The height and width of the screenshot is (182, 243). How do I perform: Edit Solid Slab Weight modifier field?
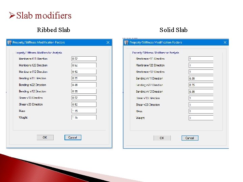pos(201,118)
